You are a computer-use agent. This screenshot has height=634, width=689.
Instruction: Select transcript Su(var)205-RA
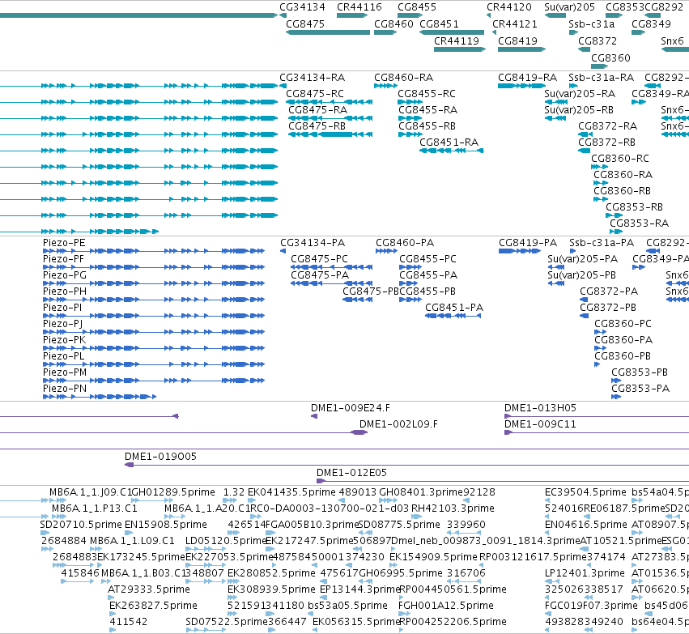pos(580,94)
